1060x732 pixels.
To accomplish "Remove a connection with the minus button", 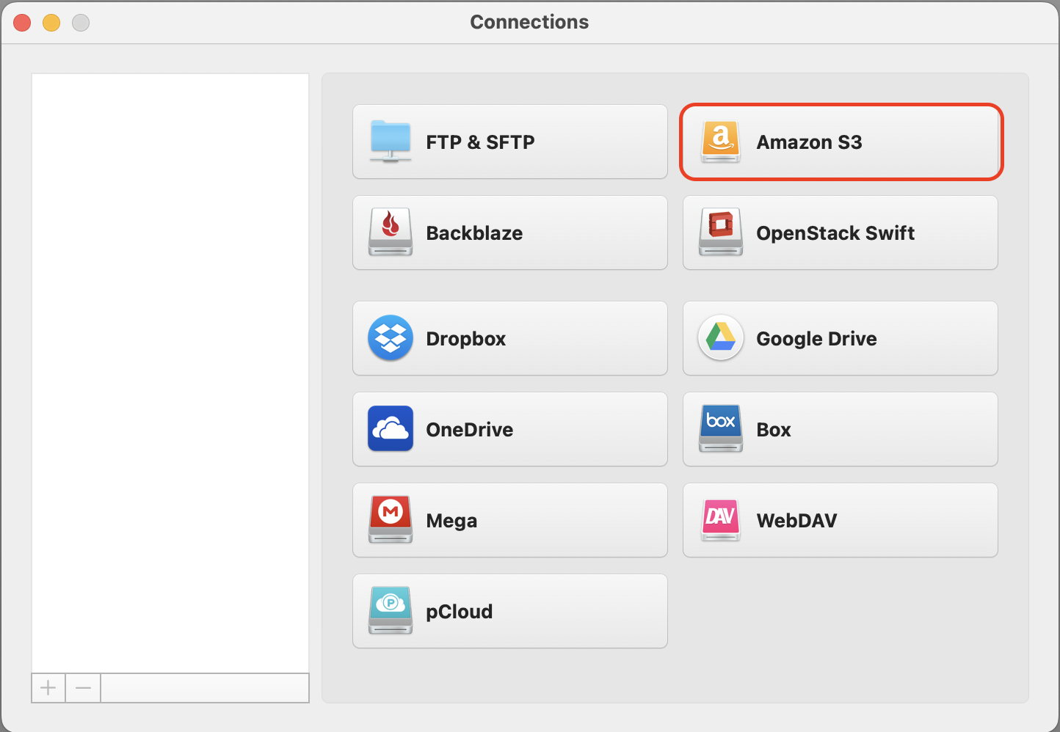I will pyautogui.click(x=83, y=688).
